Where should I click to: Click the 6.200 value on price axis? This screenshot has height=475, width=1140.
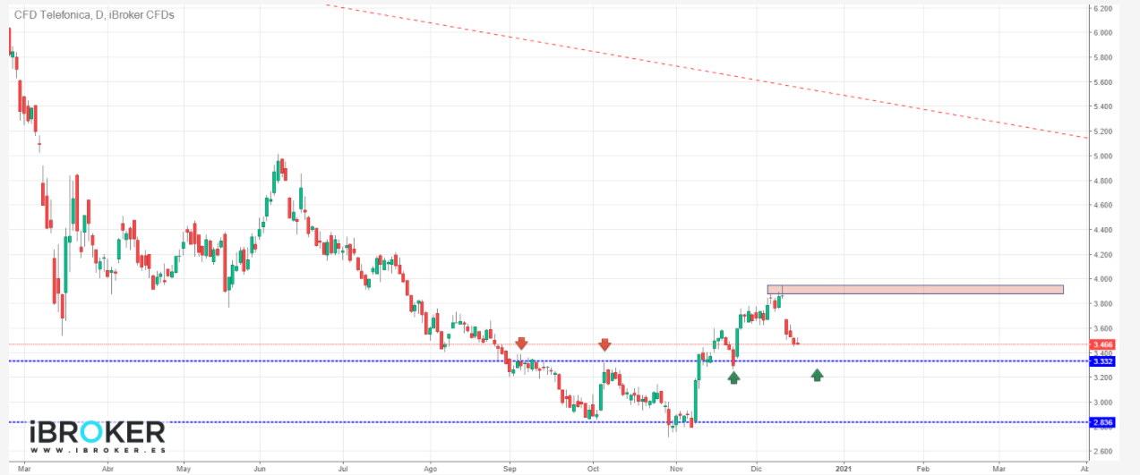click(x=1101, y=8)
